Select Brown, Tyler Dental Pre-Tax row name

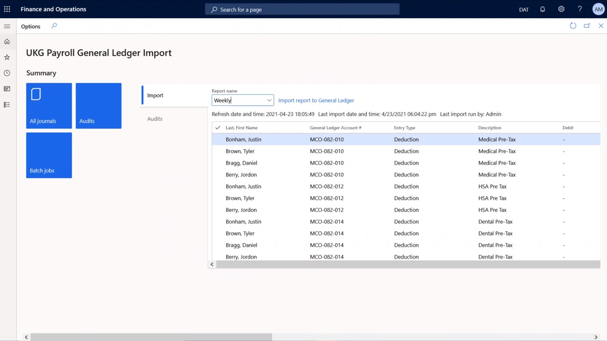coord(240,233)
